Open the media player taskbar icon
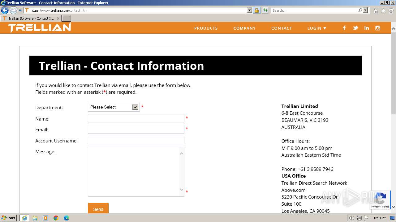This screenshot has height=222, width=396. [x=45, y=218]
